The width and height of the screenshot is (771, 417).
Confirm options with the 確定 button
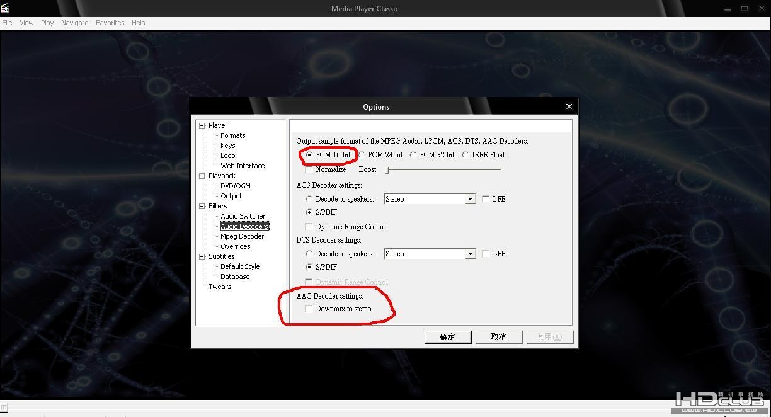(448, 337)
